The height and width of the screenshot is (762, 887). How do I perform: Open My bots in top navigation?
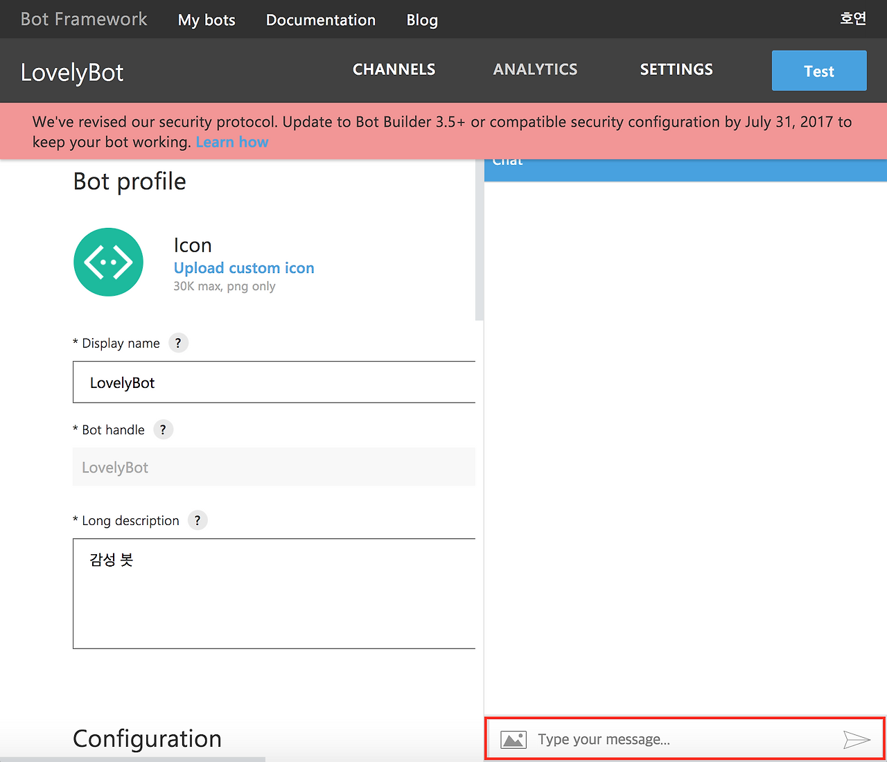[x=207, y=20]
